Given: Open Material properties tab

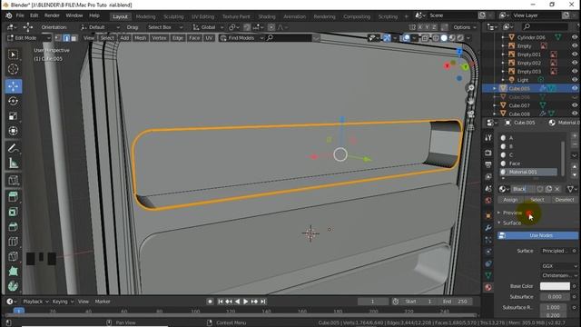Looking at the screenshot, I should point(488,287).
